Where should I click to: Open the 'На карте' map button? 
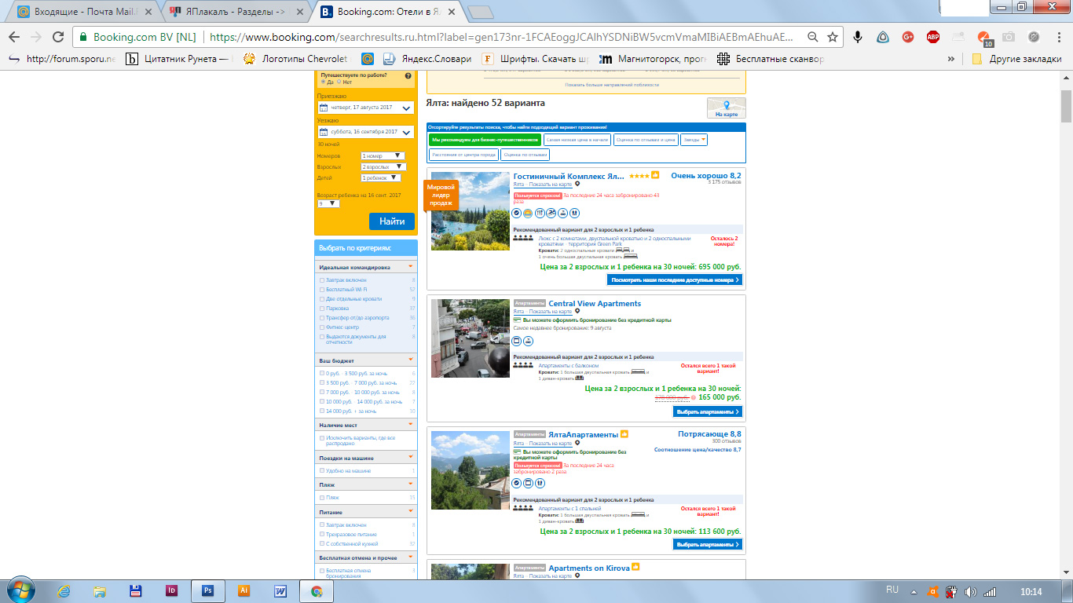point(726,108)
